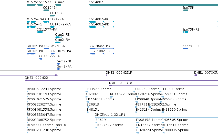Click the Spn75F-RB transcript label
The width and height of the screenshot is (218, 134).
click(x=191, y=30)
